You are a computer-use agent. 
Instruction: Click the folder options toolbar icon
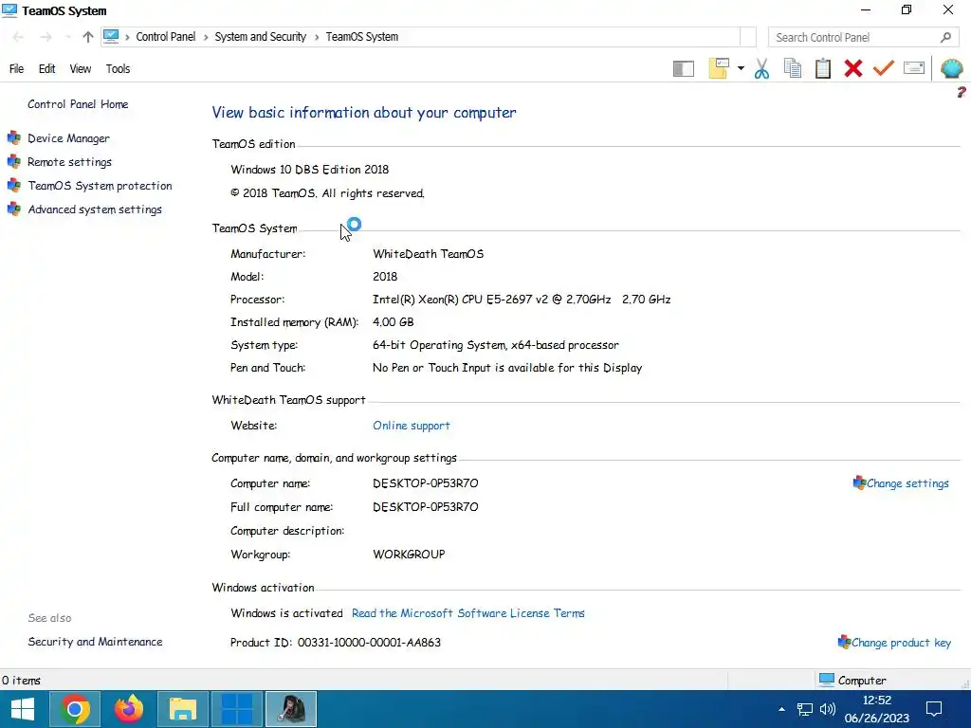719,68
